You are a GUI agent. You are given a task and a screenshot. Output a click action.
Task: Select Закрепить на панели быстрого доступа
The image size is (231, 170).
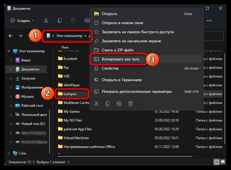coord(146,32)
